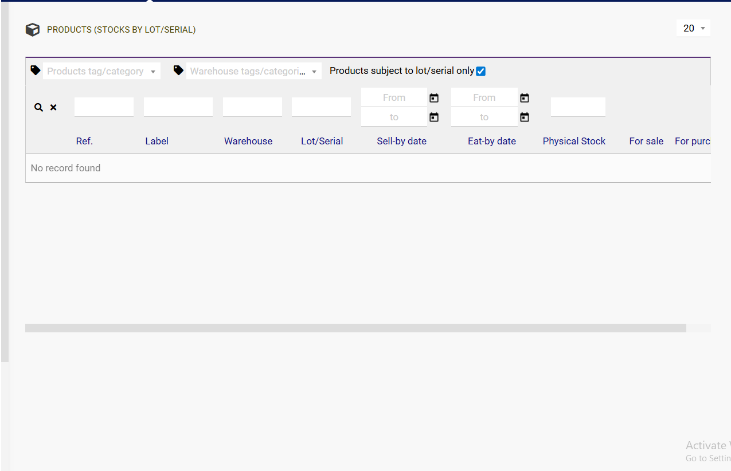Open the Warehouse tags/categories dropdown

point(253,72)
